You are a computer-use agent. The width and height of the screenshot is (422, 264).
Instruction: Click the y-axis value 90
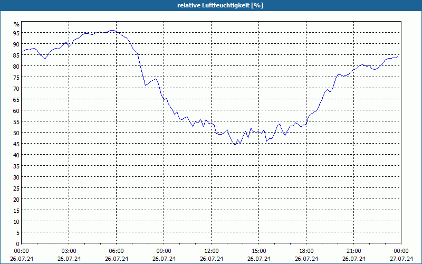tap(16, 44)
